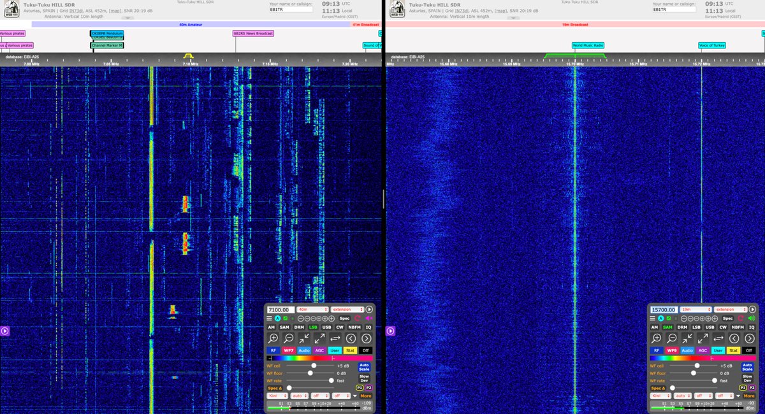Screen dimensions: 765x414
Task: Zoom in the right 19m waterfall
Action: 657,338
